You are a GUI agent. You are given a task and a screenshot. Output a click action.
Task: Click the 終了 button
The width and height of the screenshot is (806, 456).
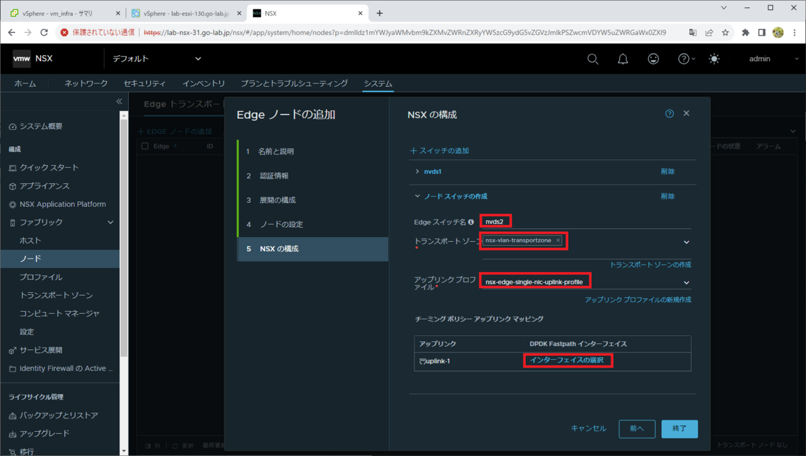[x=680, y=429]
